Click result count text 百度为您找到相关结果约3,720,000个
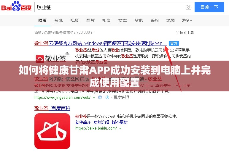 click(64, 32)
